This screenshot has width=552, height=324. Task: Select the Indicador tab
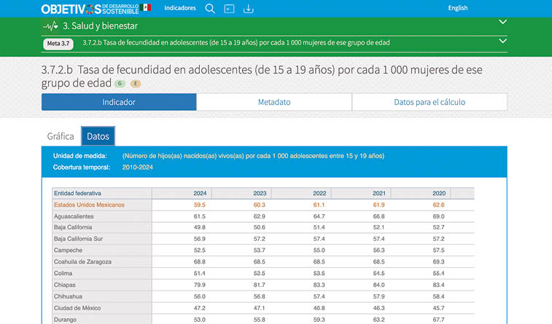[119, 102]
